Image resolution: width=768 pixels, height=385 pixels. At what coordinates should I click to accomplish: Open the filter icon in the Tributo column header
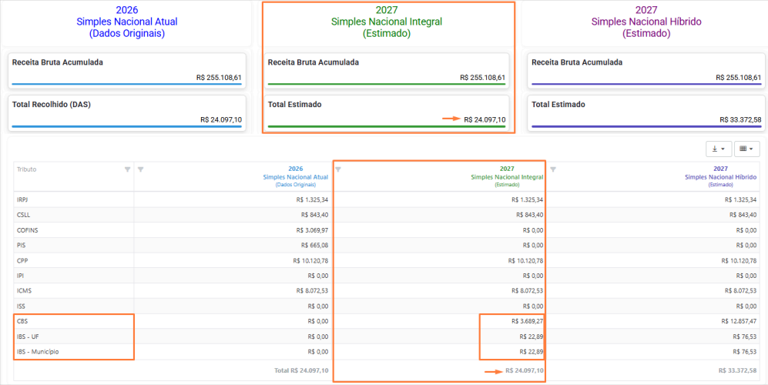(127, 169)
